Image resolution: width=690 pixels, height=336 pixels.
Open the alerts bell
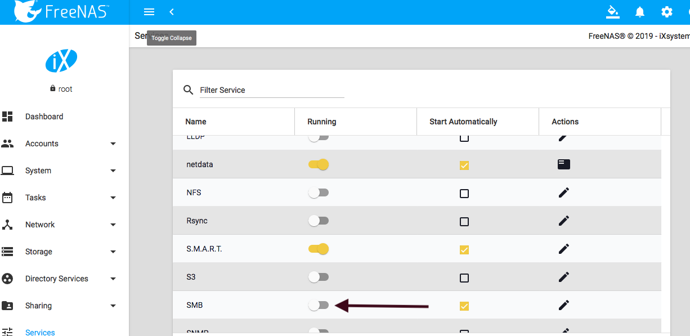pos(640,12)
